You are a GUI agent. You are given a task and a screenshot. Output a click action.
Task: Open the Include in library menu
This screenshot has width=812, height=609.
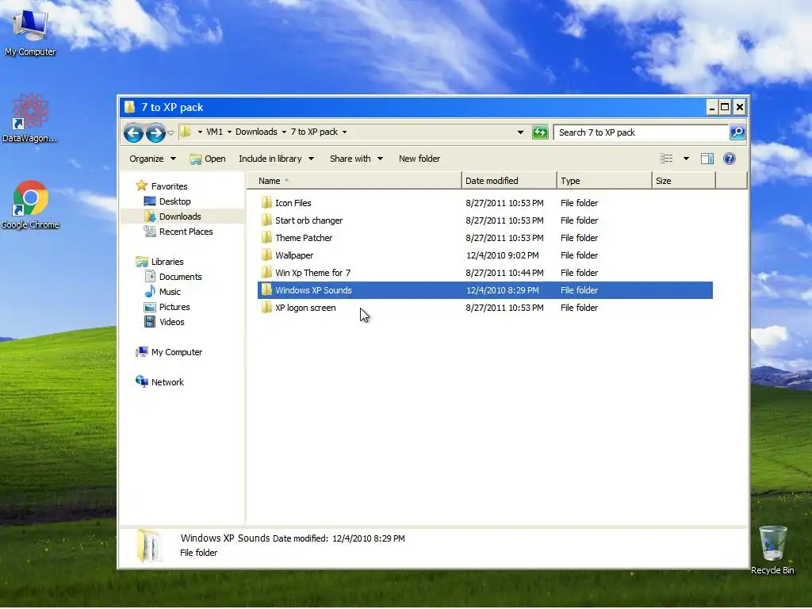tap(276, 159)
